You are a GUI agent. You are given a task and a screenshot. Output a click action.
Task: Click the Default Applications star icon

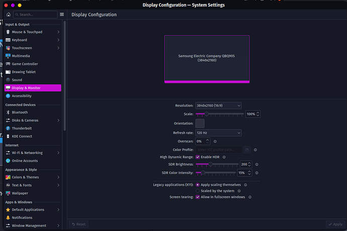(8, 209)
